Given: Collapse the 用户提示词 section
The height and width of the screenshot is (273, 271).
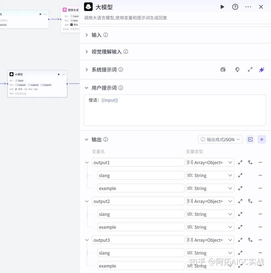Looking at the screenshot, I should click(x=87, y=88).
